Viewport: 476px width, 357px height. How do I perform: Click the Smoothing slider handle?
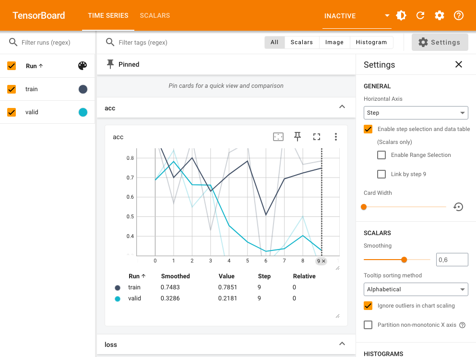404,260
